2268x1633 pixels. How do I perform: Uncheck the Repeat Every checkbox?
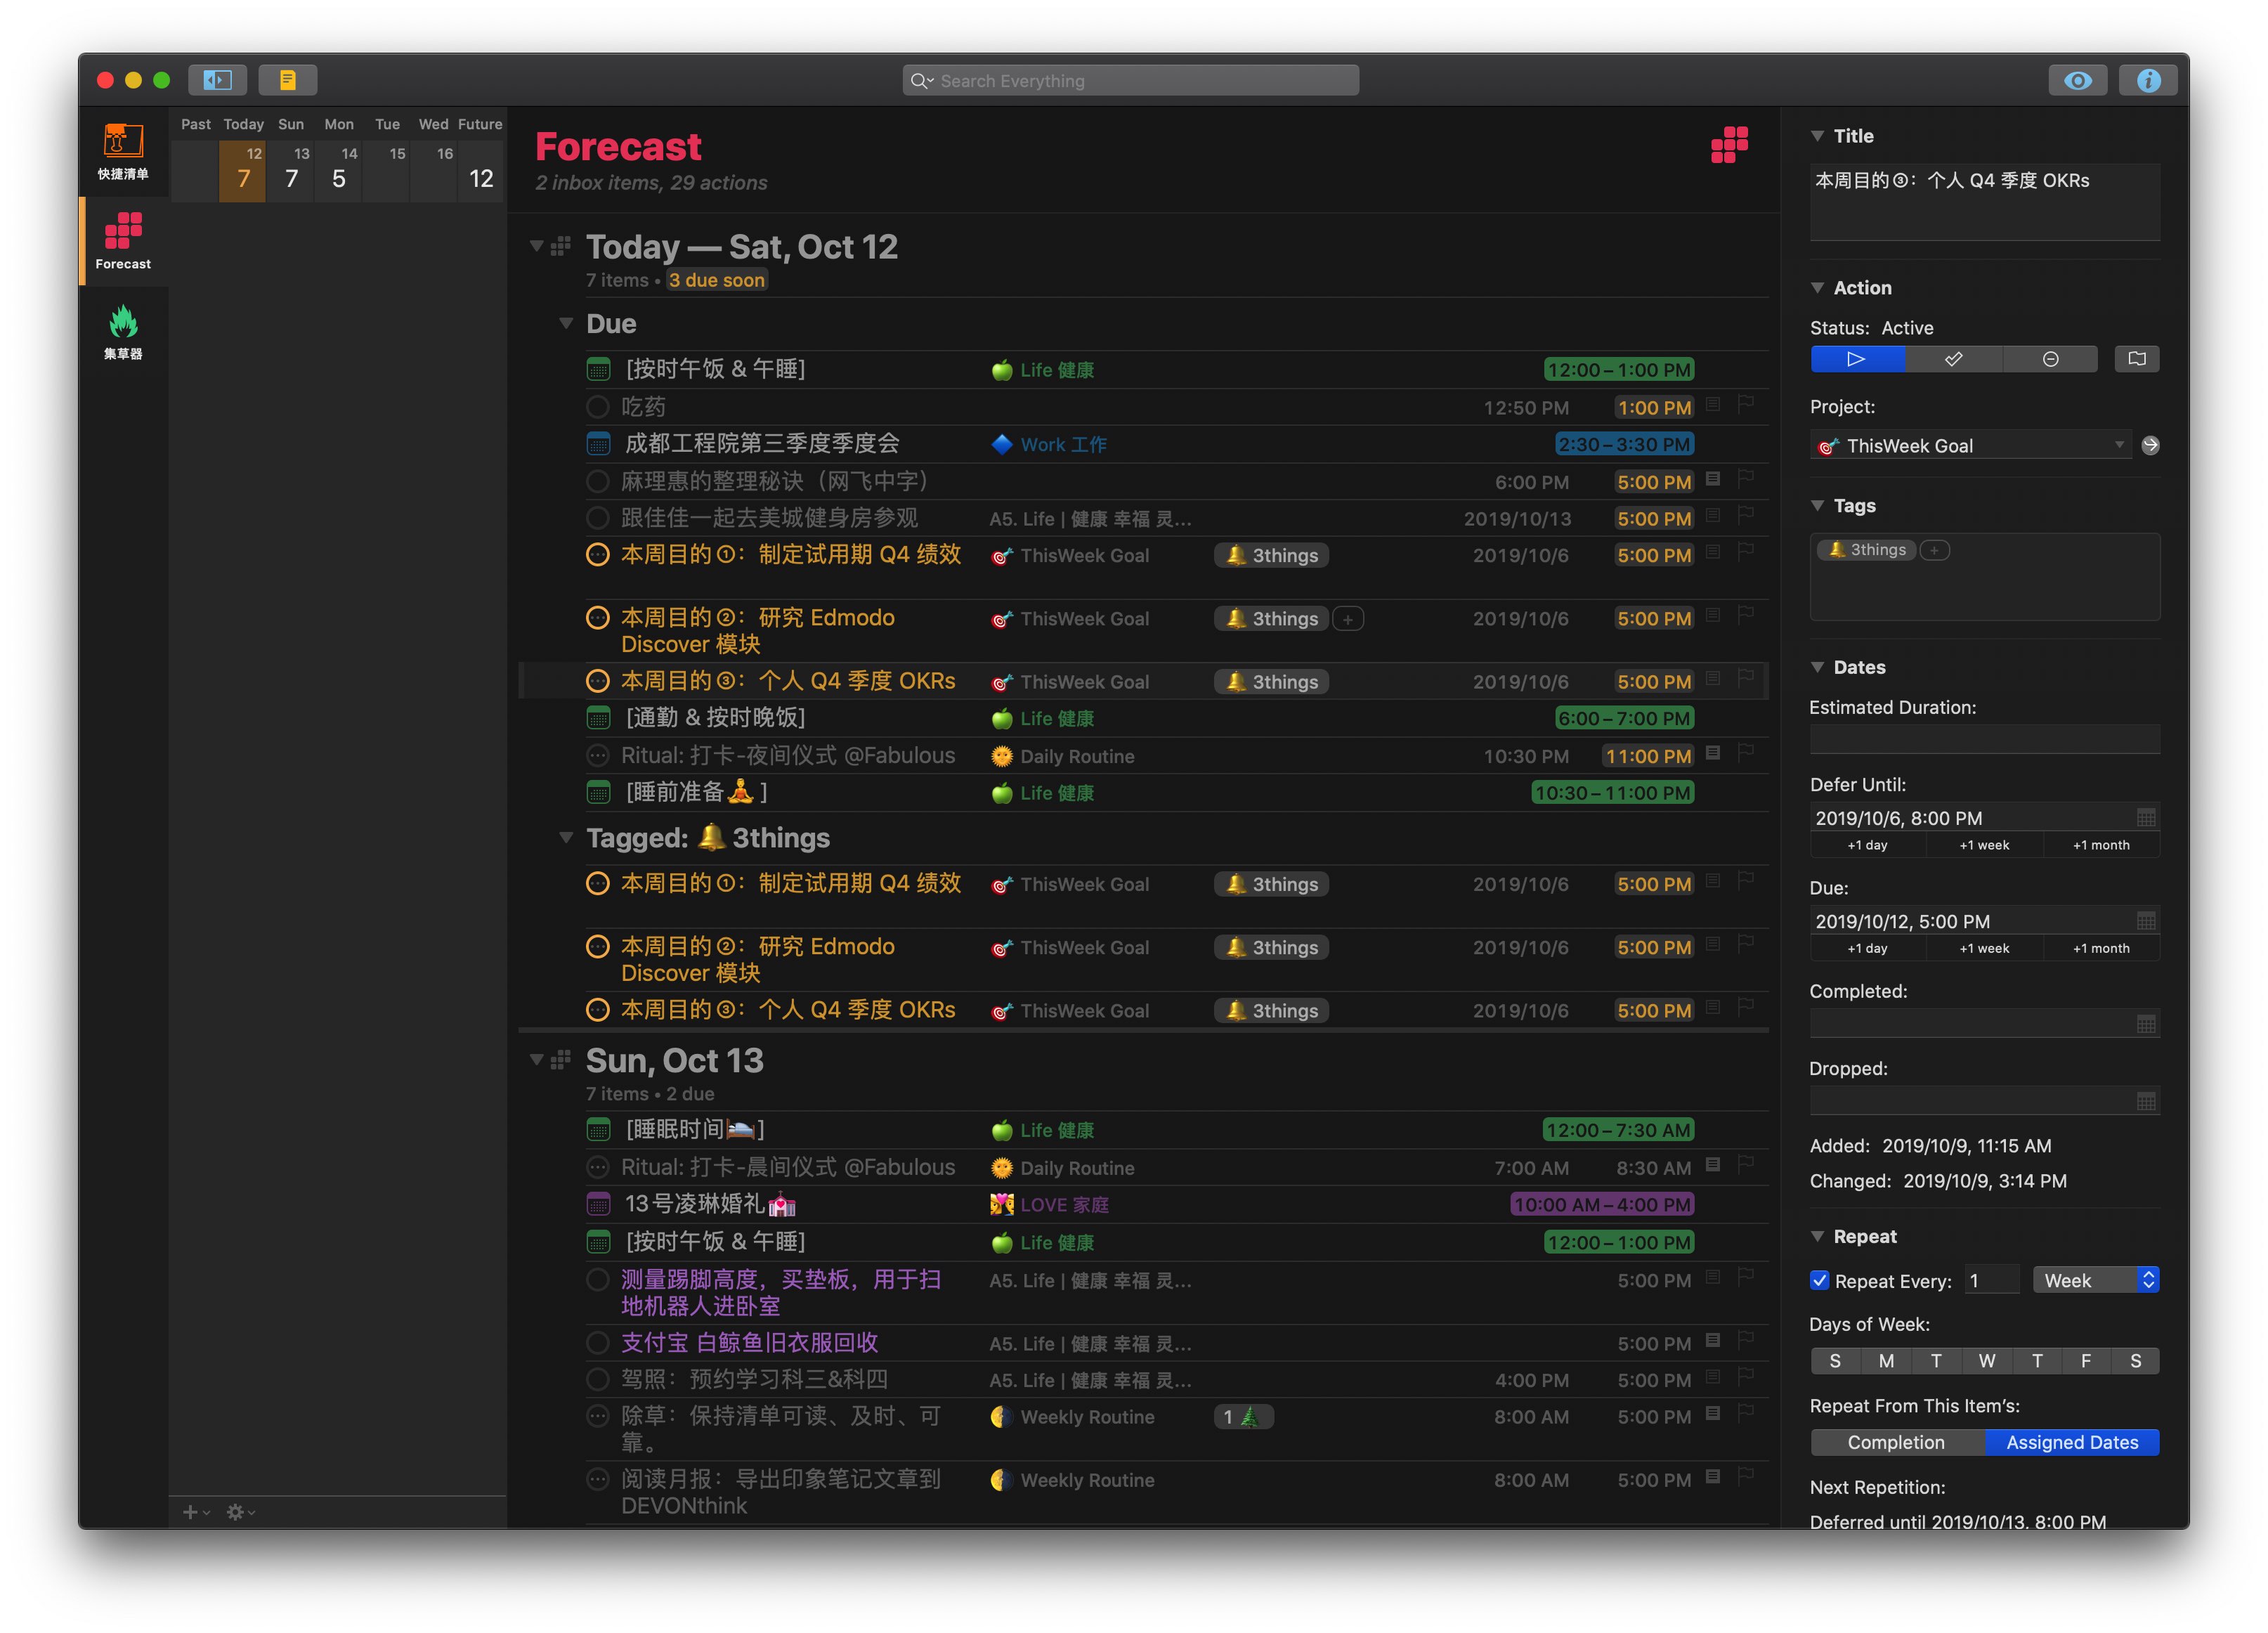[x=1819, y=1280]
